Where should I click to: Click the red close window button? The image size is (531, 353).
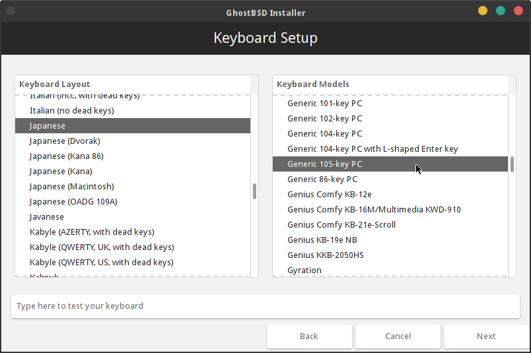tap(518, 11)
